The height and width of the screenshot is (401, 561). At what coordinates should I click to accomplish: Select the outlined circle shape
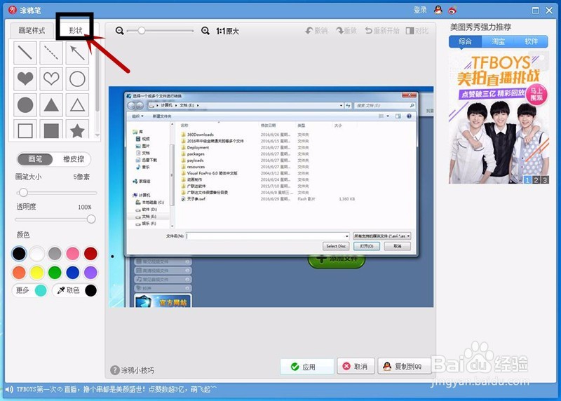point(77,79)
